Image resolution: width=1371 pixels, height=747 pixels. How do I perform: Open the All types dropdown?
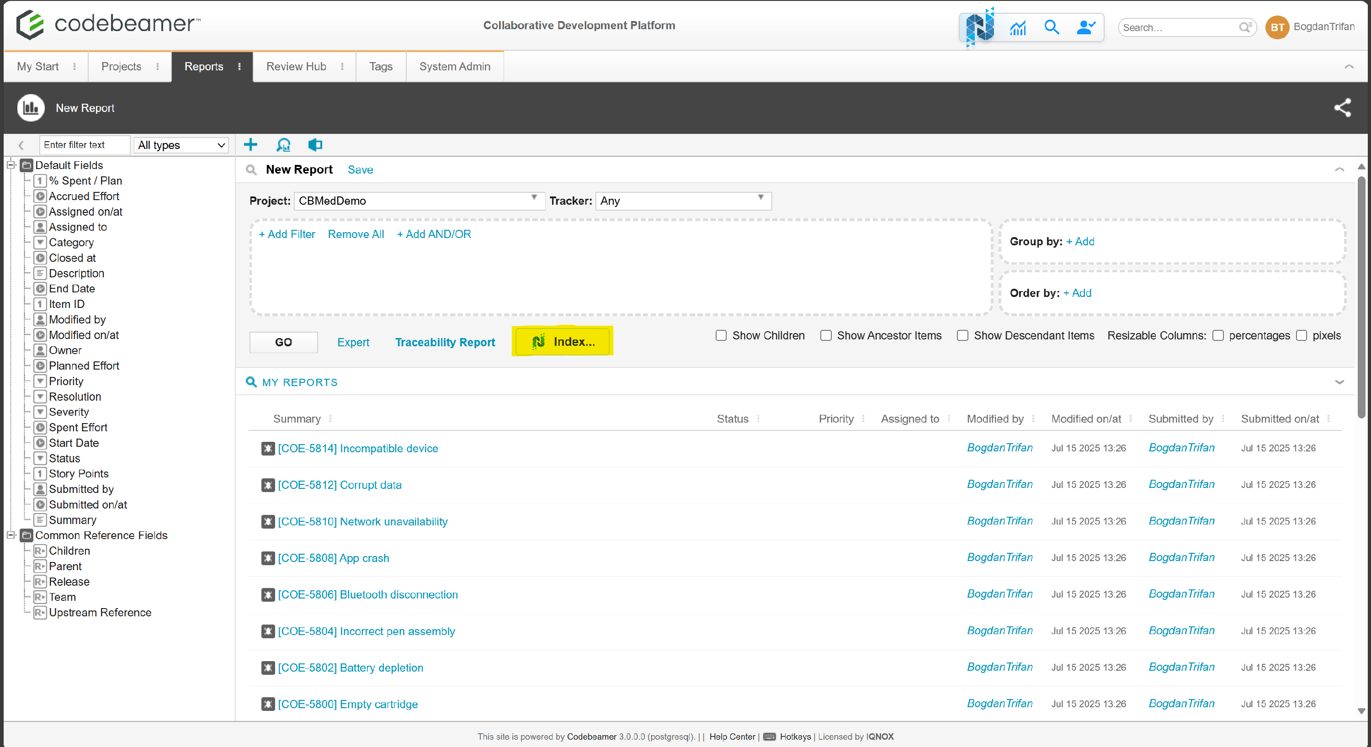(181, 145)
